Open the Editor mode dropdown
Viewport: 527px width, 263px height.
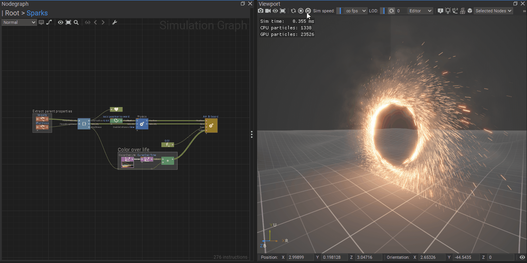420,11
